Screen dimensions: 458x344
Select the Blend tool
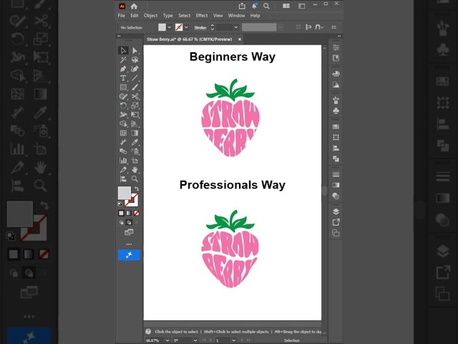[x=123, y=151]
